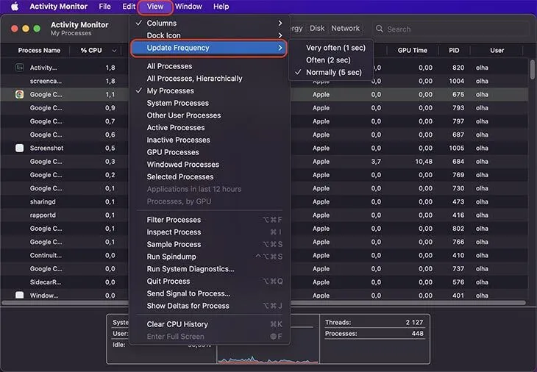The width and height of the screenshot is (537, 372).
Task: Click the Processes count 448
Action: pos(418,333)
